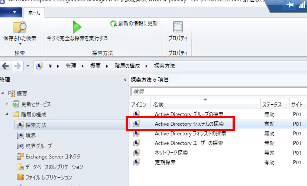307x186 pixels.
Task: Click the 管理 breadcrumb segment
Action: pyautogui.click(x=71, y=66)
